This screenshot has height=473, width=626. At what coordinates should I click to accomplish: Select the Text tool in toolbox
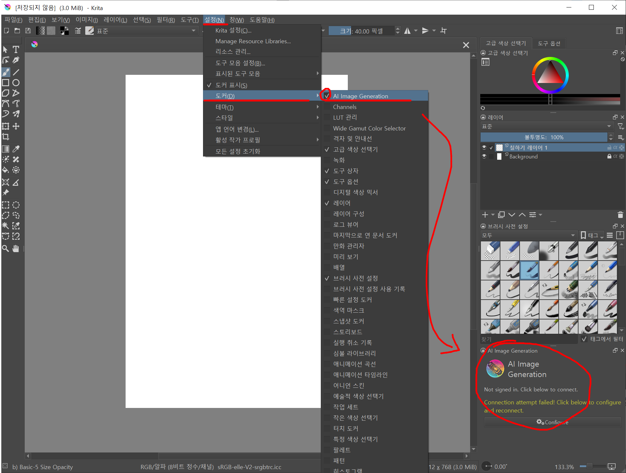[x=16, y=49]
